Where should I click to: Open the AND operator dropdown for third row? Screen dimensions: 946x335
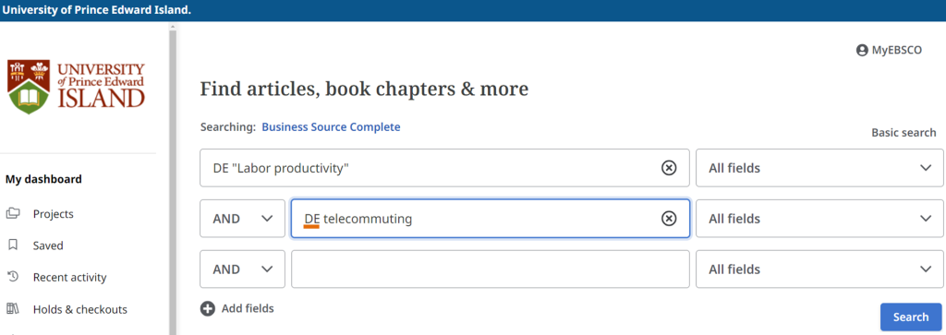click(x=243, y=269)
